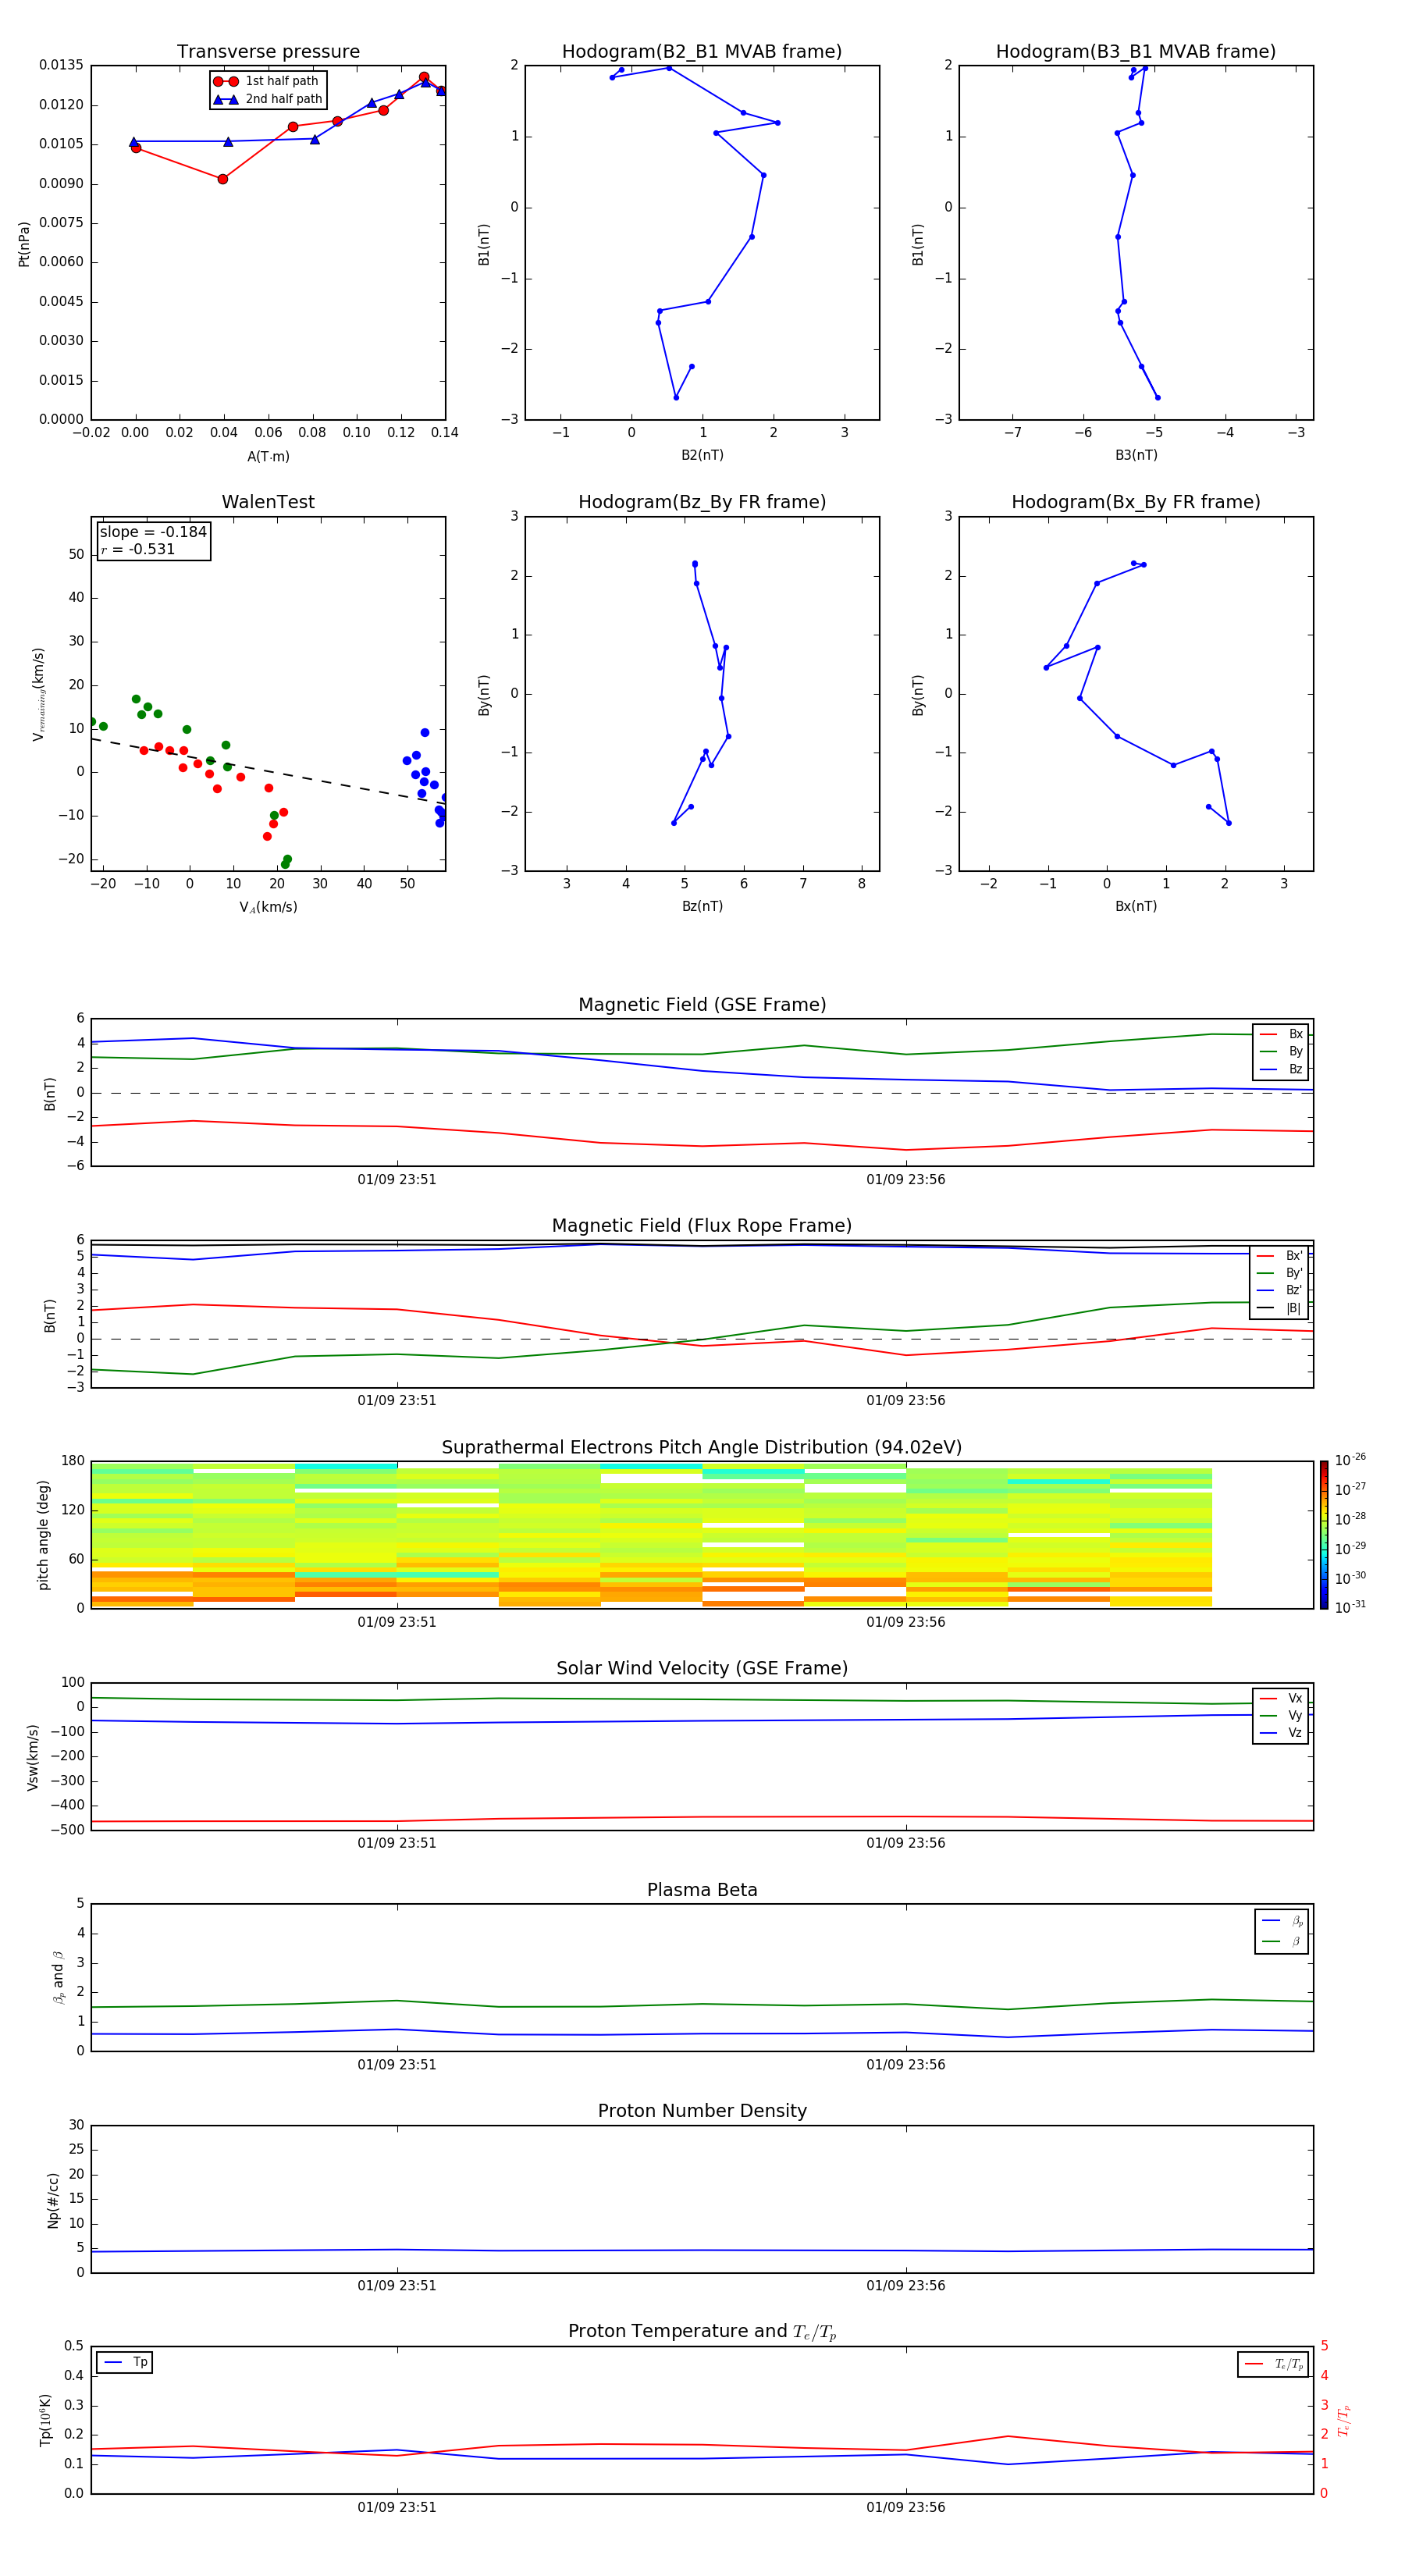The image size is (1405, 2576).
Task: Click the Suprathermal Electrons Pitch Angle Distribution title
Action: point(702,1448)
